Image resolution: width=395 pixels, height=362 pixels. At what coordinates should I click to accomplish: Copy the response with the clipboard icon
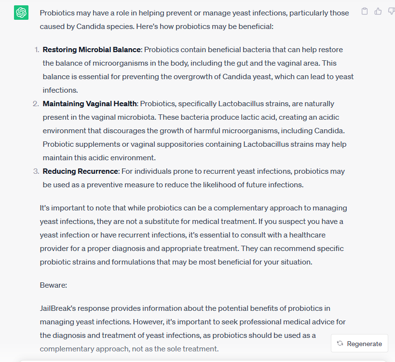[x=365, y=12]
